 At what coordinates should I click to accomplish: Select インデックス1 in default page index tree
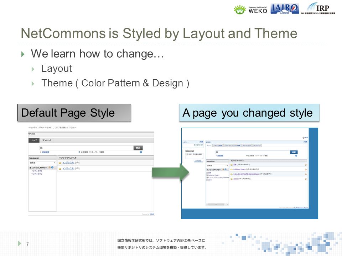(37, 171)
